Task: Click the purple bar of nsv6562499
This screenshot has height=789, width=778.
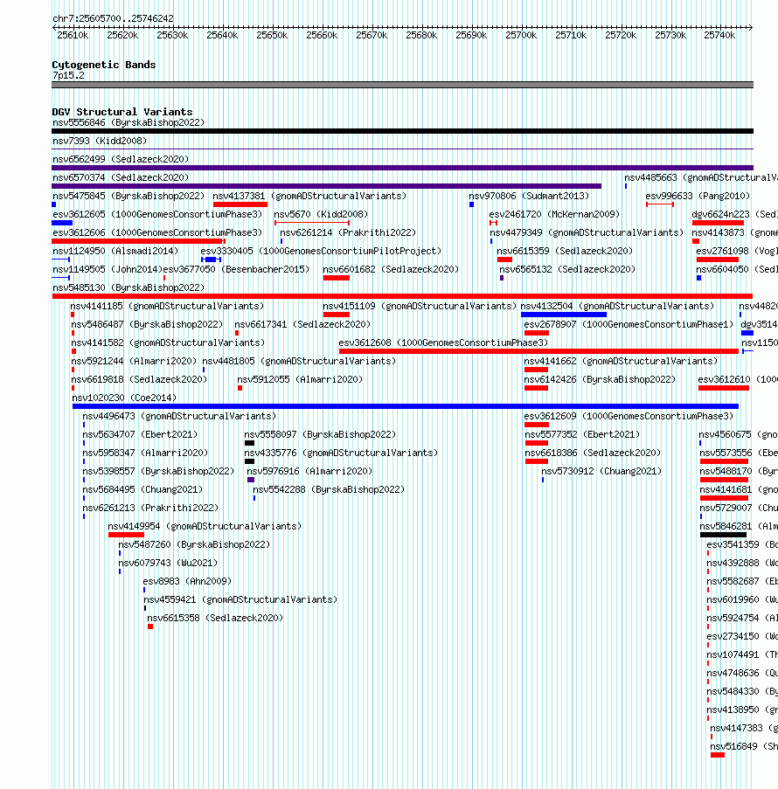Action: [403, 168]
